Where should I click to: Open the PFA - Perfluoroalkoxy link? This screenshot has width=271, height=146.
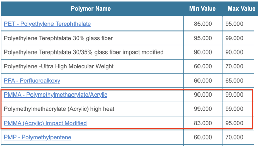(x=32, y=81)
